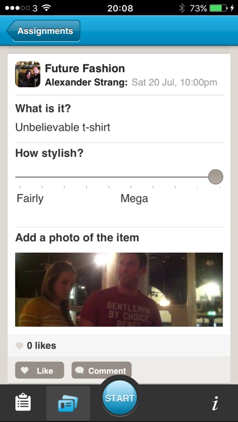This screenshot has height=422, width=238.
Task: Tap the Alexander Strang author name
Action: (86, 82)
